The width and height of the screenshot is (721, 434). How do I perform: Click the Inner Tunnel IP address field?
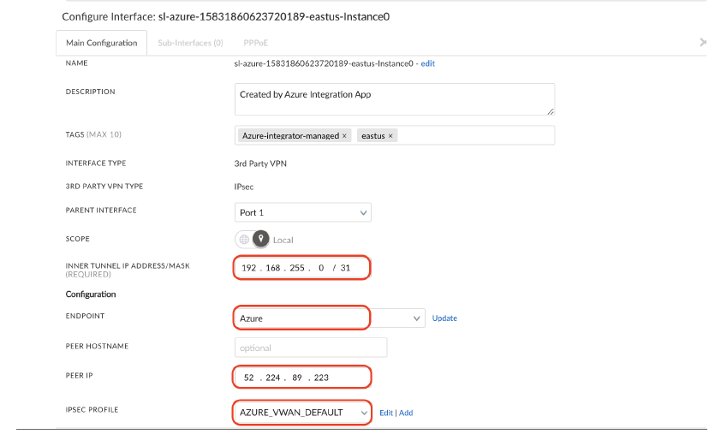point(301,269)
